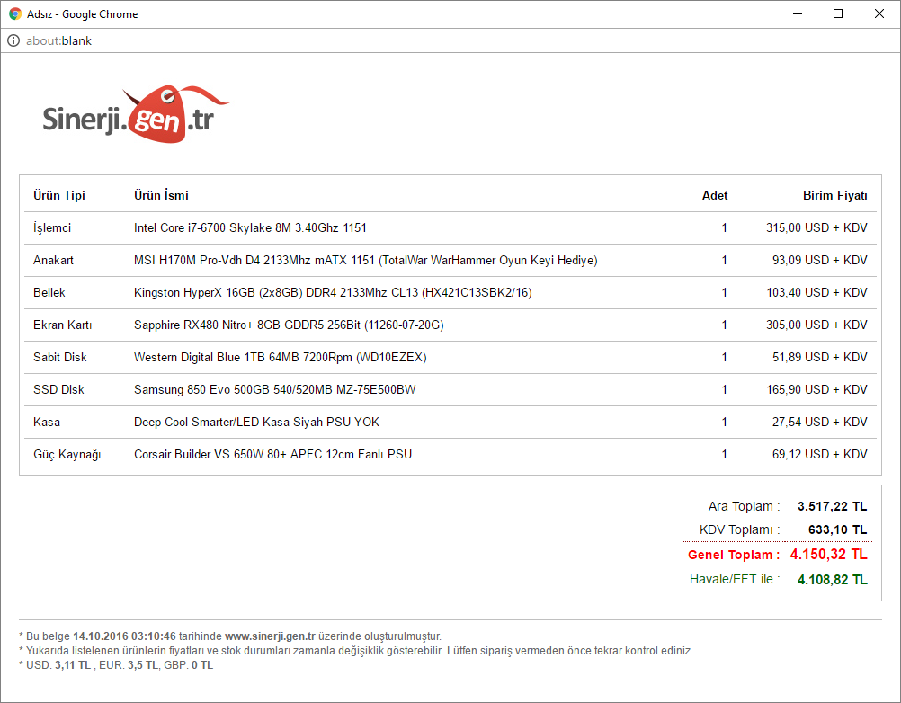Viewport: 901px width, 703px height.
Task: Select the Sabit Disk product type cell
Action: 59,357
